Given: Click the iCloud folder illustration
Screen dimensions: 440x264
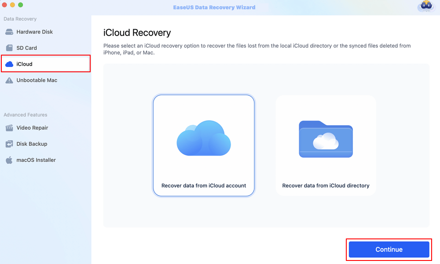Looking at the screenshot, I should coord(326,139).
